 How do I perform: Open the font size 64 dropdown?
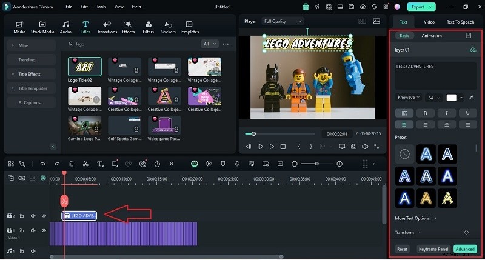434,98
